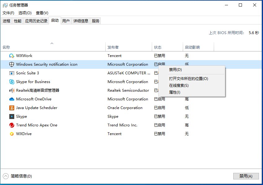Click the WXWork app icon

point(12,56)
